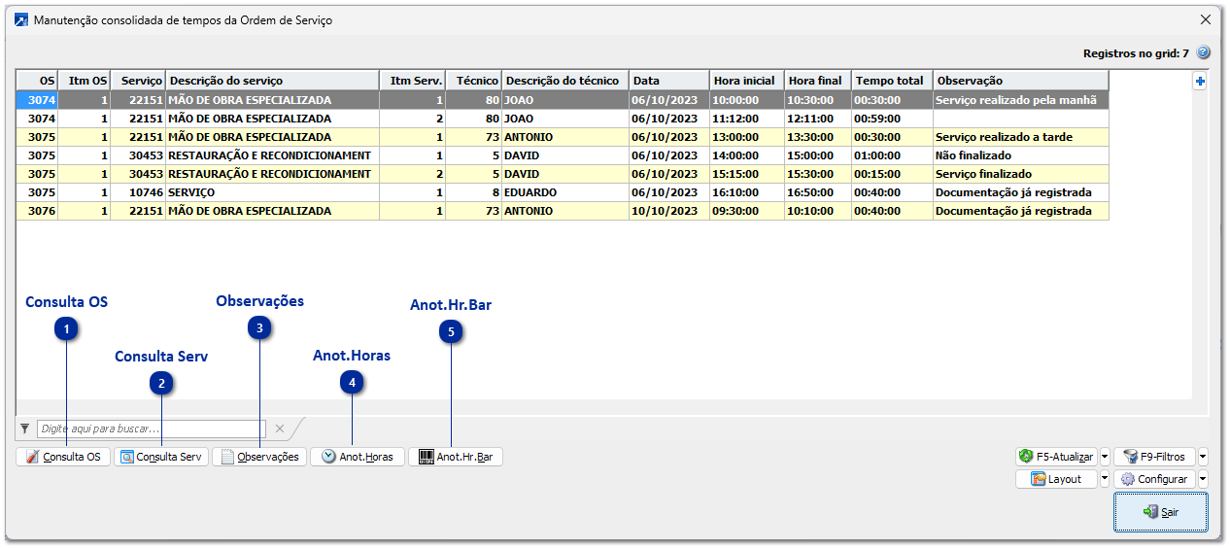This screenshot has height=549, width=1230.
Task: Expand the F9-Filtros dropdown arrow
Action: pyautogui.click(x=1203, y=457)
